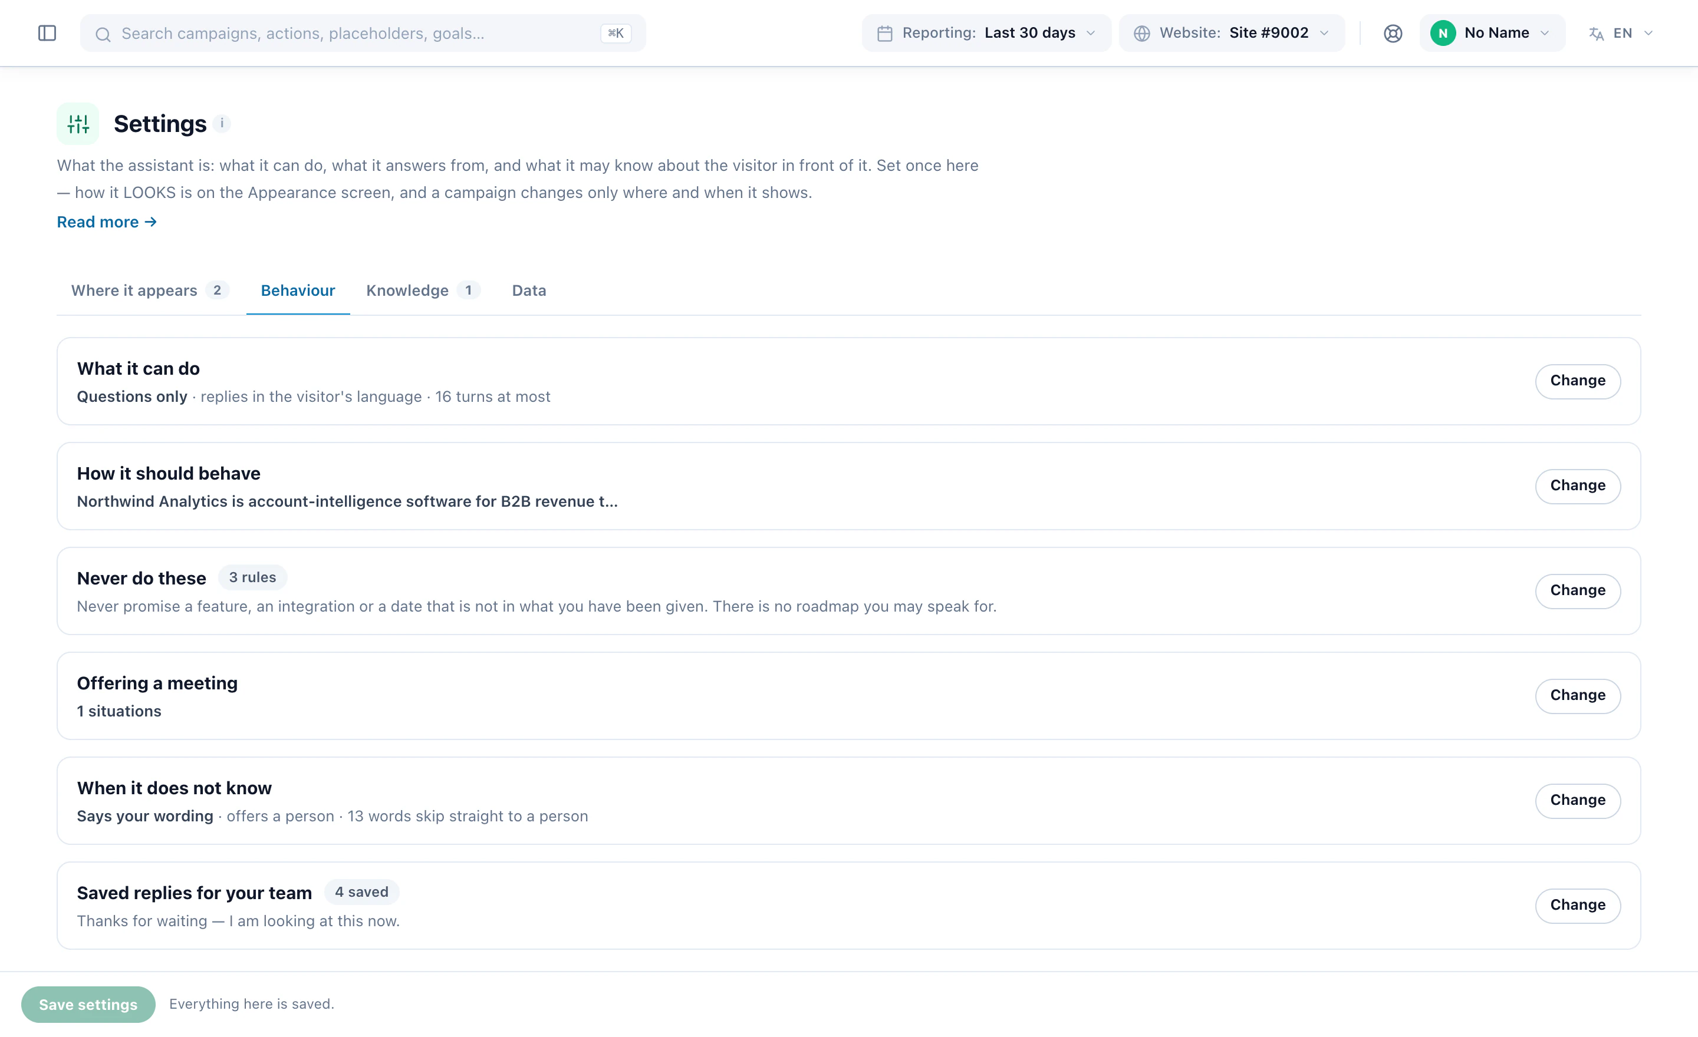
Task: Click the Questions only summary text
Action: [131, 397]
